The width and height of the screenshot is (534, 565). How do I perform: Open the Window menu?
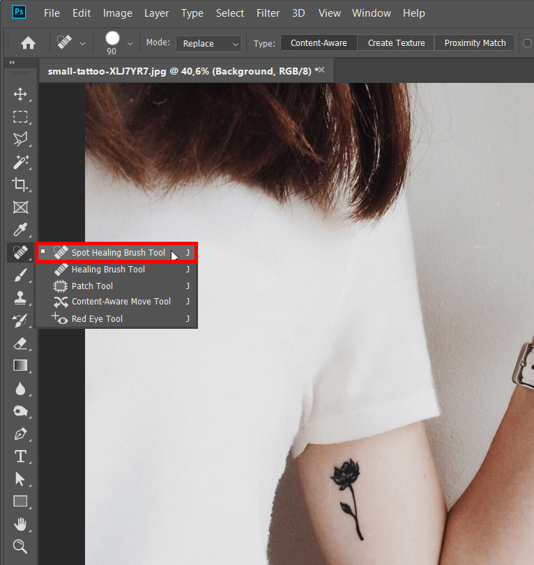click(372, 13)
